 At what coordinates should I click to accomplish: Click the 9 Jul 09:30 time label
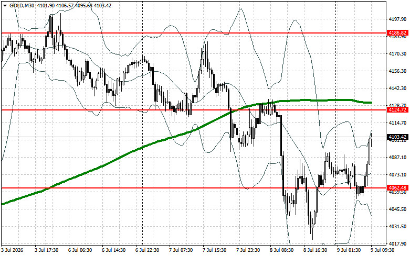383,250
